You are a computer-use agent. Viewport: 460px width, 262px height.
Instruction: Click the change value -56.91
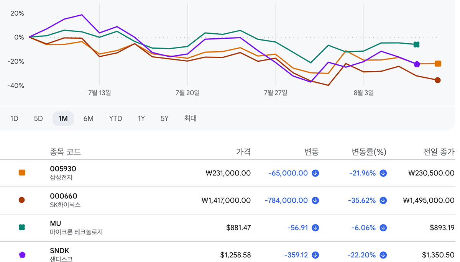coord(298,228)
